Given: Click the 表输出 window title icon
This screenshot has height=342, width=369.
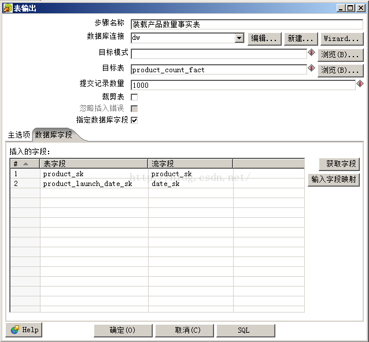Looking at the screenshot, I should tap(8, 8).
